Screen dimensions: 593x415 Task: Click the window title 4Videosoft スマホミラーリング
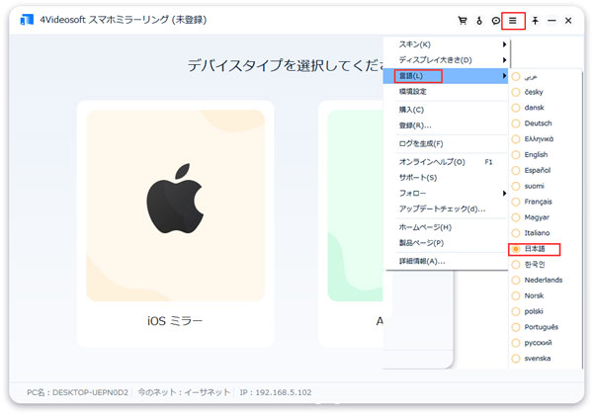click(124, 20)
